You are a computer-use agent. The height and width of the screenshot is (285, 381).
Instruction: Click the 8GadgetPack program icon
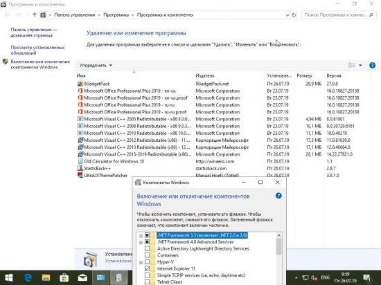(80, 84)
